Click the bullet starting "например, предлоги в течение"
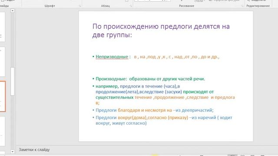 [x=165, y=94]
